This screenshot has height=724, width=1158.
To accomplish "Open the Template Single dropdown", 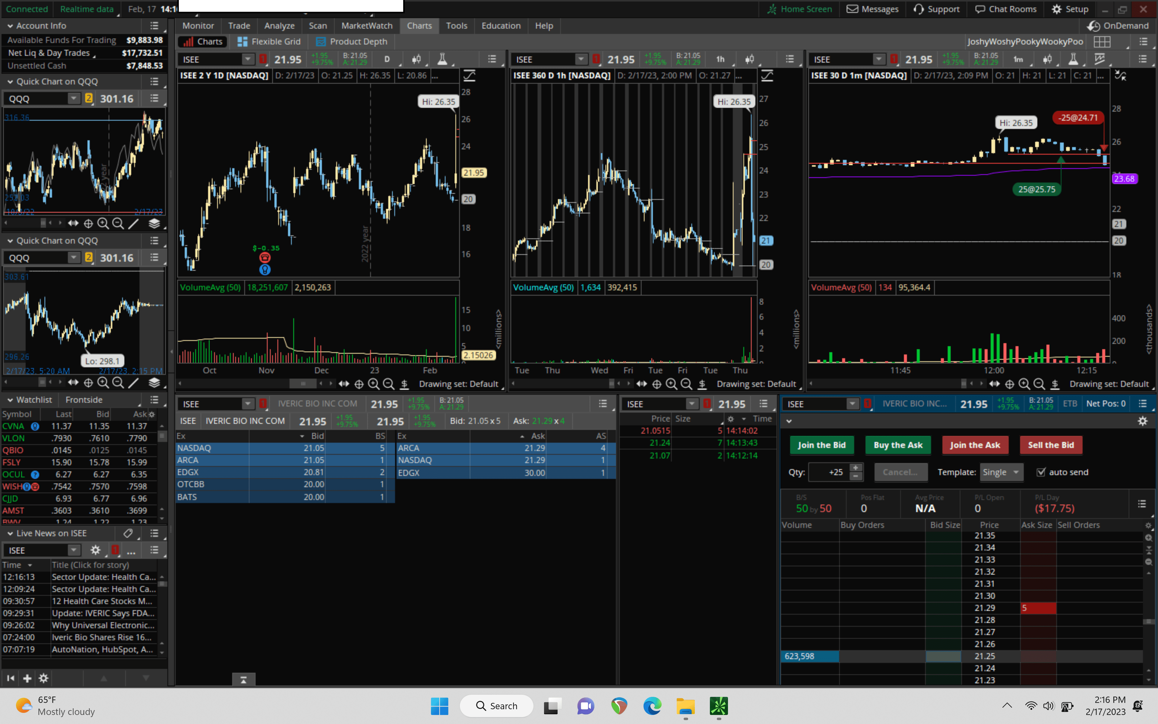I will pos(1001,472).
